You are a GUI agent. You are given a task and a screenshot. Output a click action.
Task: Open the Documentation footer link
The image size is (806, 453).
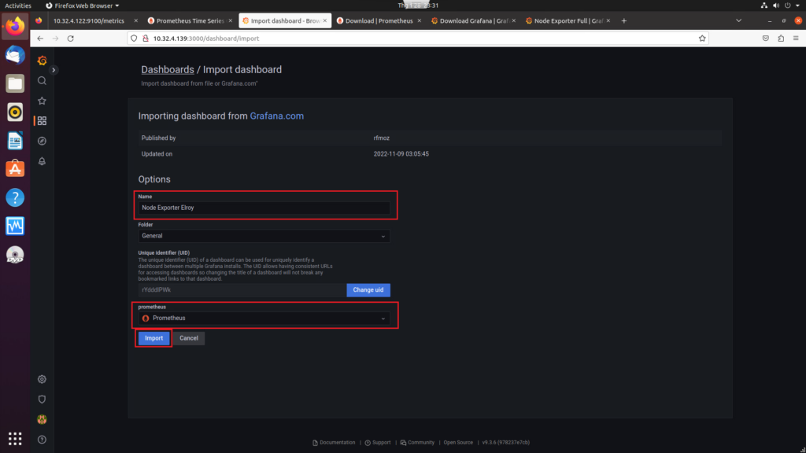click(334, 442)
